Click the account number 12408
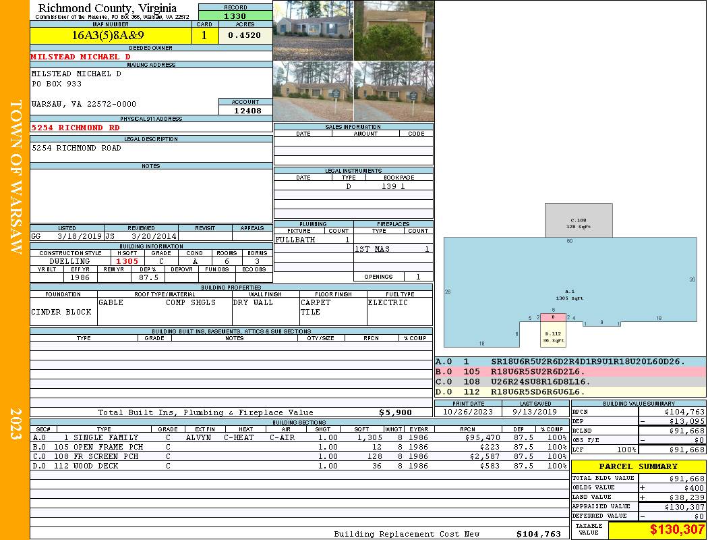Viewport: 708px width, 540px height. [x=246, y=111]
